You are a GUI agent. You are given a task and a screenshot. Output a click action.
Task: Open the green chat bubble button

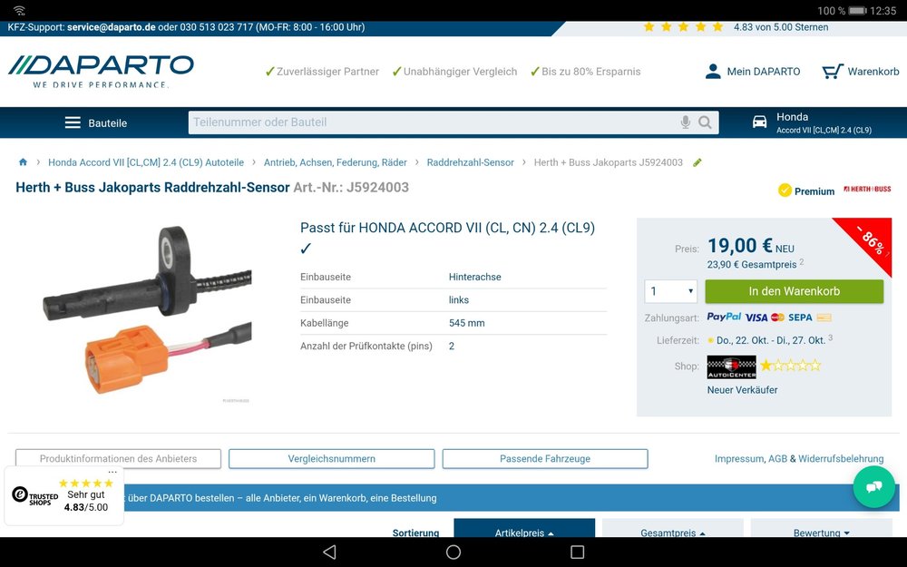pos(873,486)
